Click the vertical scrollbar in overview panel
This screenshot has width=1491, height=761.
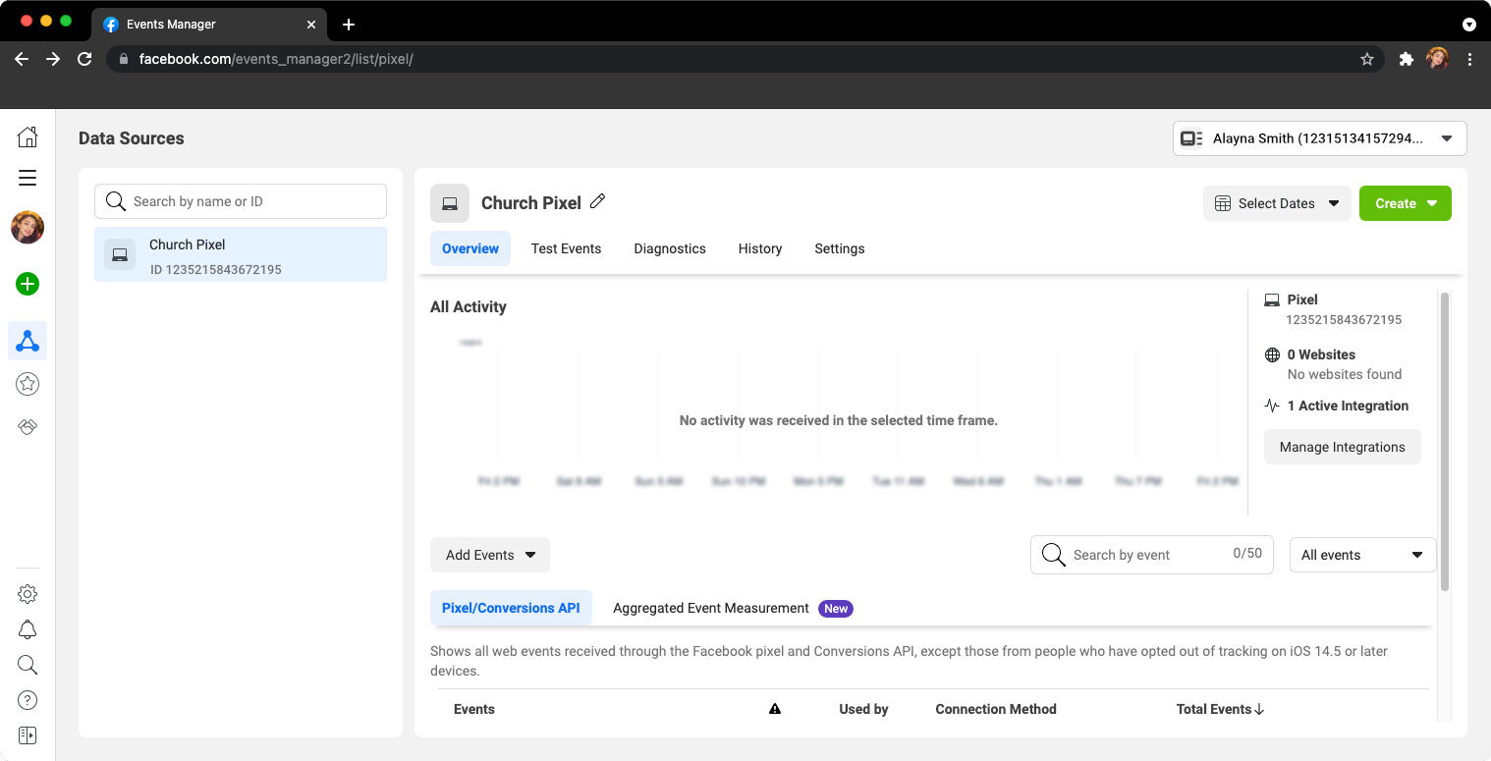click(x=1444, y=442)
